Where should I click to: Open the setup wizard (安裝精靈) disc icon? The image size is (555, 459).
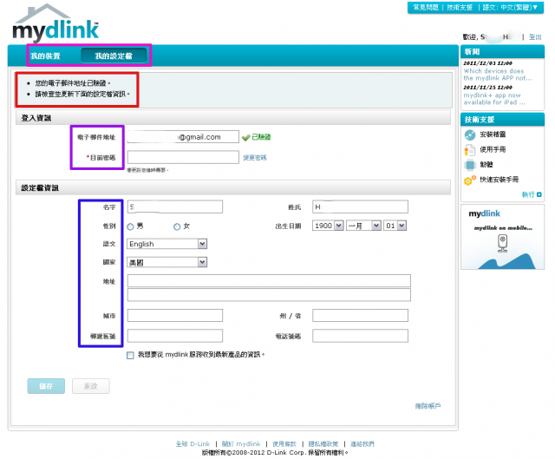[470, 135]
